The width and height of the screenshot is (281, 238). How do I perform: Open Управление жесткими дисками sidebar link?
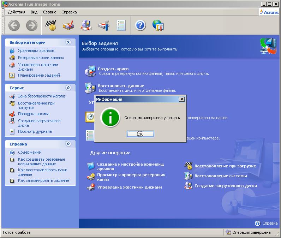point(38,67)
